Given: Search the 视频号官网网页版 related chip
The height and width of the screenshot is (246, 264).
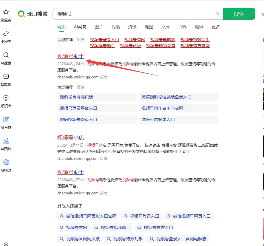Looking at the screenshot, I should pyautogui.click(x=80, y=239).
